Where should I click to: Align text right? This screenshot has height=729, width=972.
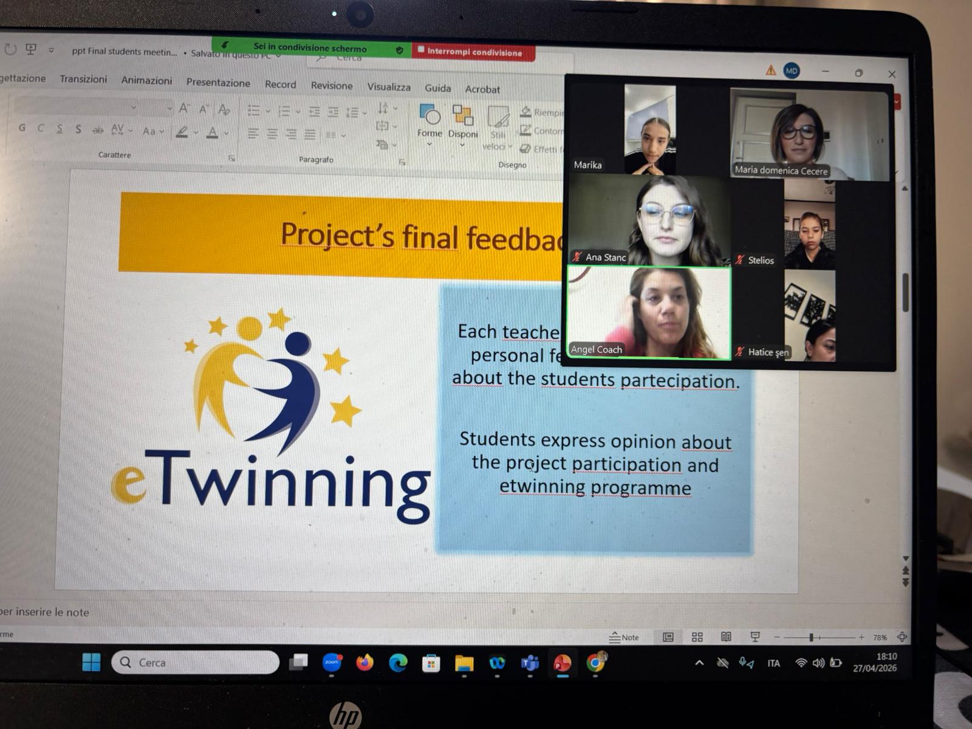click(291, 134)
